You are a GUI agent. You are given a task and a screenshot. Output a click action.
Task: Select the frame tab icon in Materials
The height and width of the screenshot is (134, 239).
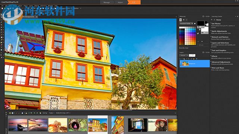click(x=181, y=20)
